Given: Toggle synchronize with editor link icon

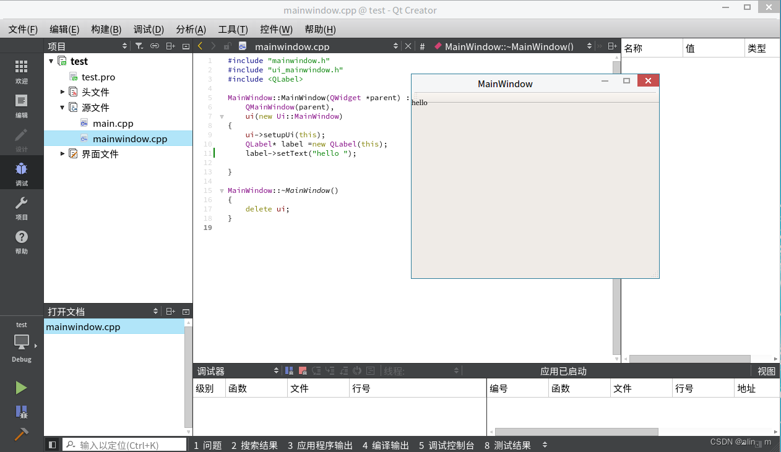Looking at the screenshot, I should click(x=155, y=46).
